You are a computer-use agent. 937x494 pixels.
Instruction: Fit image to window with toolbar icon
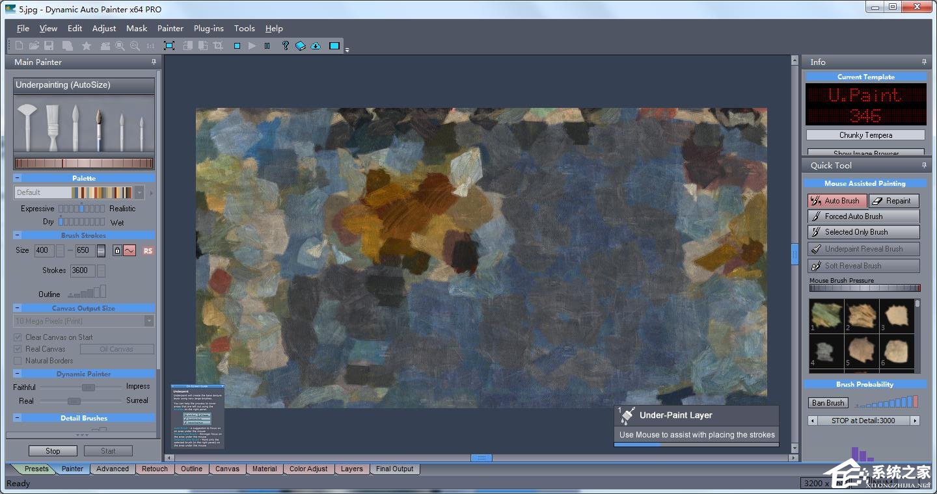tap(169, 45)
